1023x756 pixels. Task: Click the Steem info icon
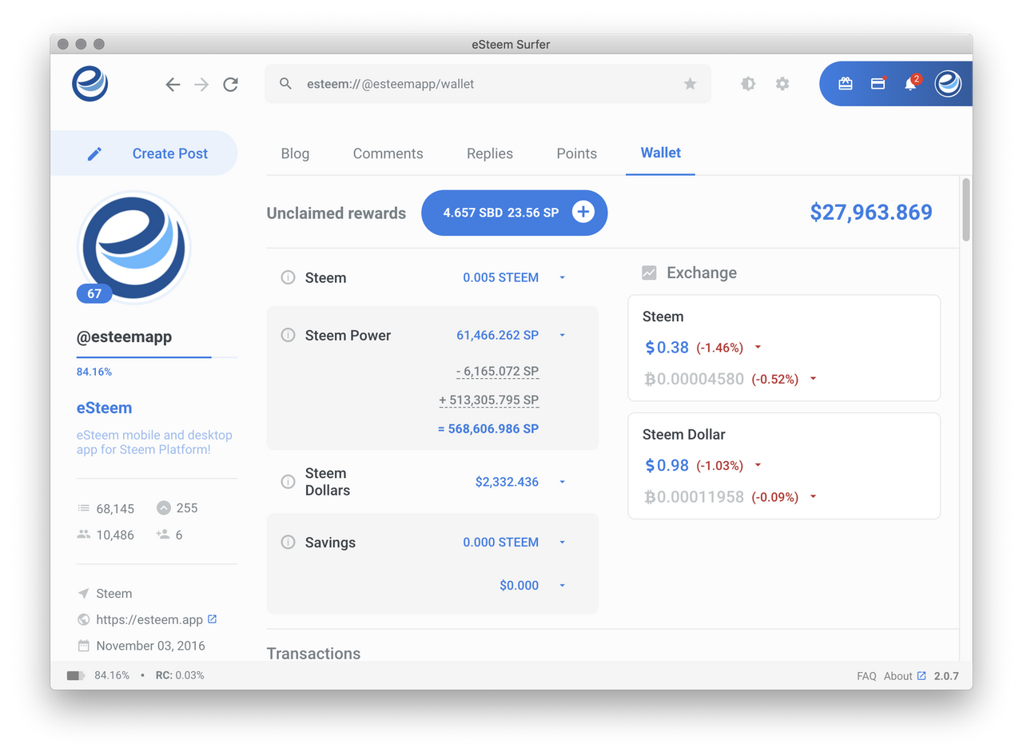click(x=288, y=277)
